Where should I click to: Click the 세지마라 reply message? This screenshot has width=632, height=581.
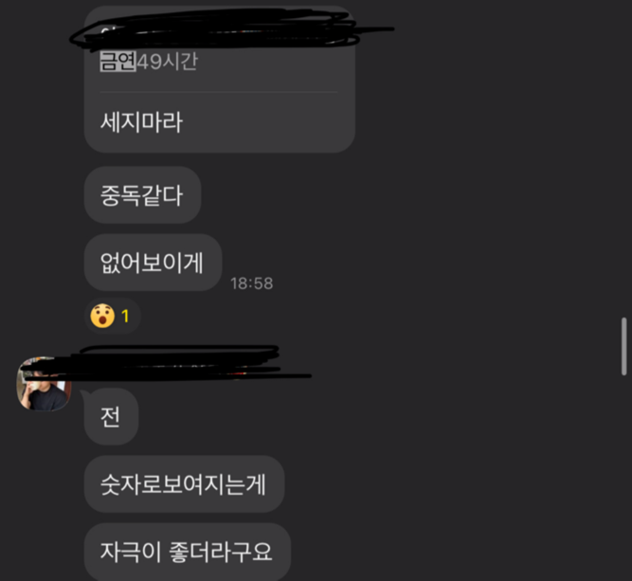click(x=141, y=121)
